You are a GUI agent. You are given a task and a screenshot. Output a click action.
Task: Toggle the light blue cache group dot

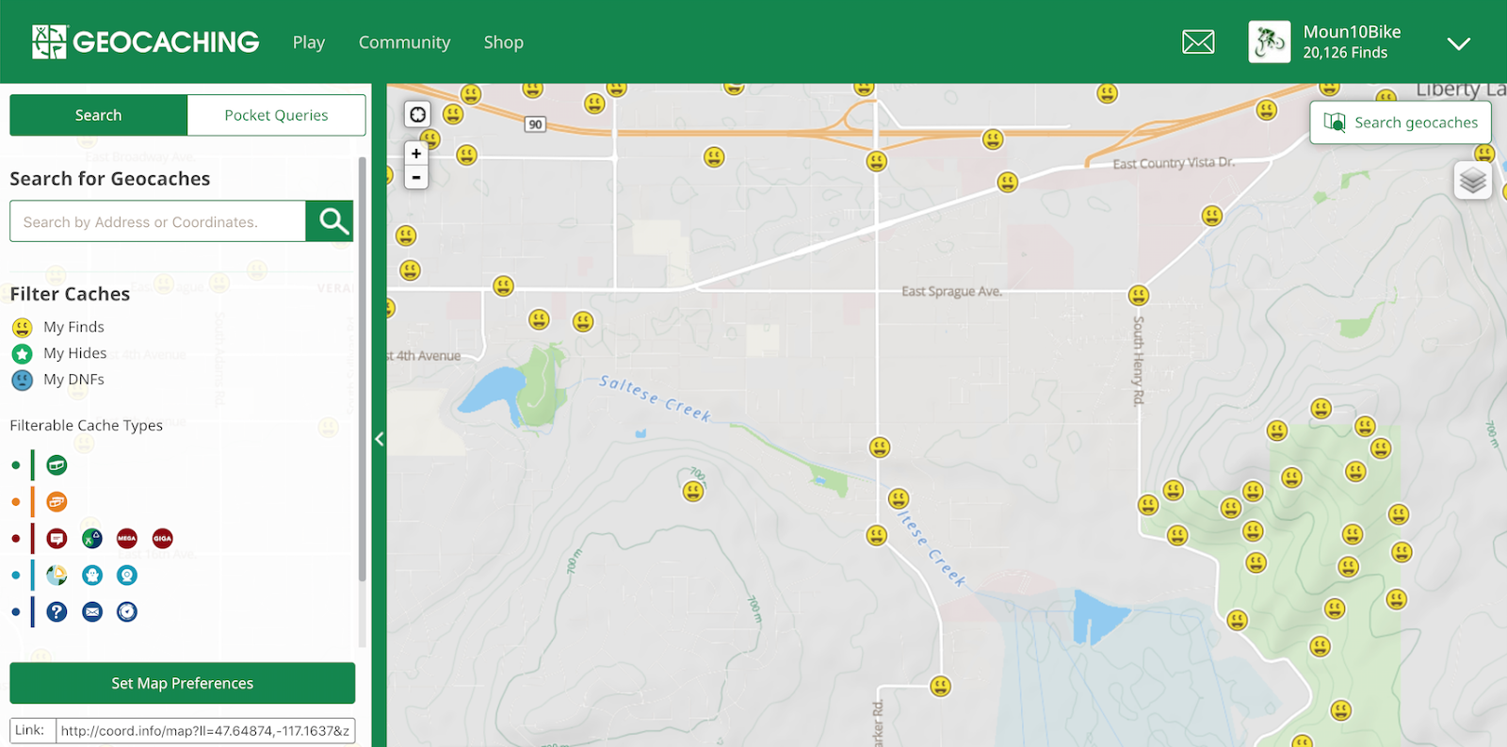click(16, 575)
